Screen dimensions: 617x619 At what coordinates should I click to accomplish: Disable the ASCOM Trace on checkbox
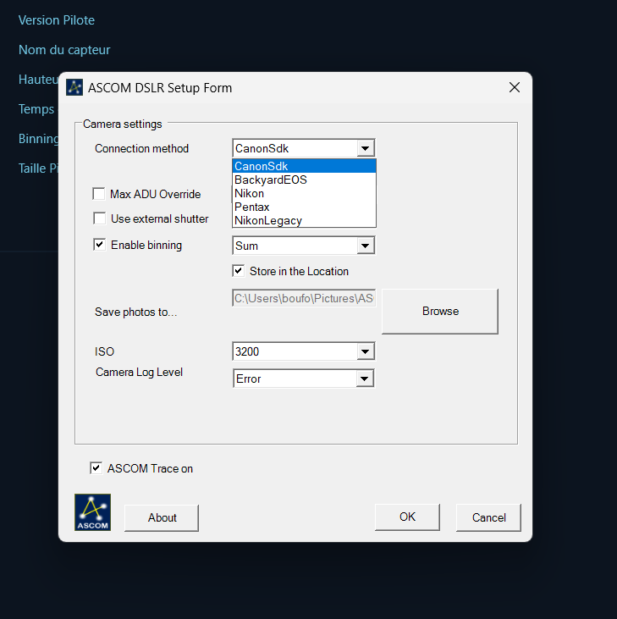point(96,468)
